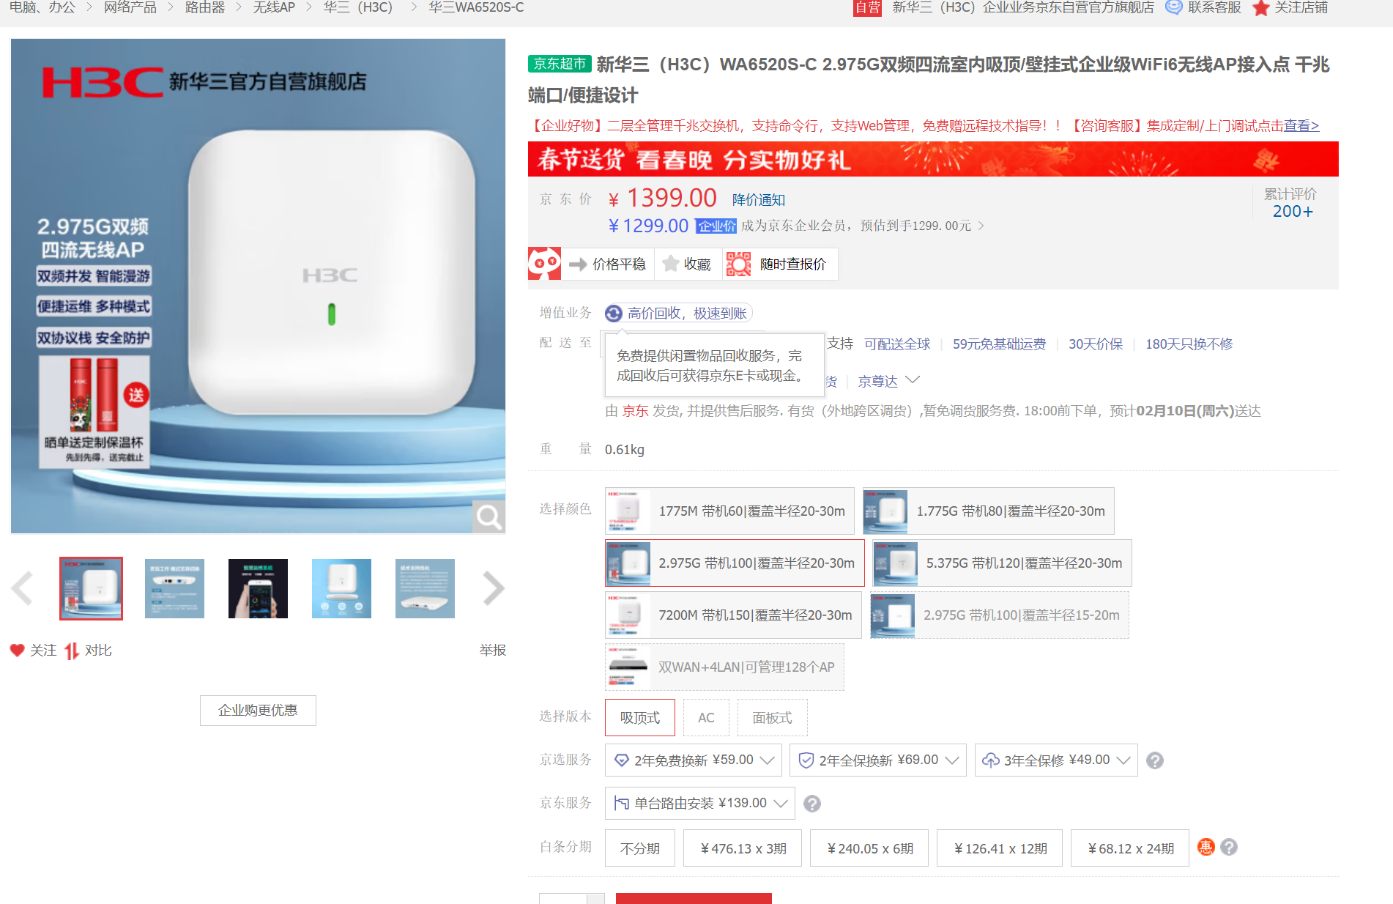The image size is (1393, 904).
Task: Open the 2年免费换新 ¥59.00 dropdown
Action: tap(694, 760)
